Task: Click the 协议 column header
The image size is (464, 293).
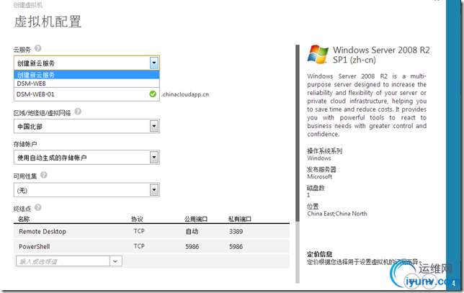Action: click(137, 219)
